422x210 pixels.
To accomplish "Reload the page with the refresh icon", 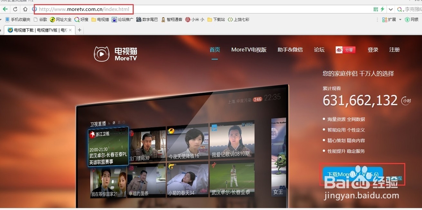I will click(x=15, y=9).
